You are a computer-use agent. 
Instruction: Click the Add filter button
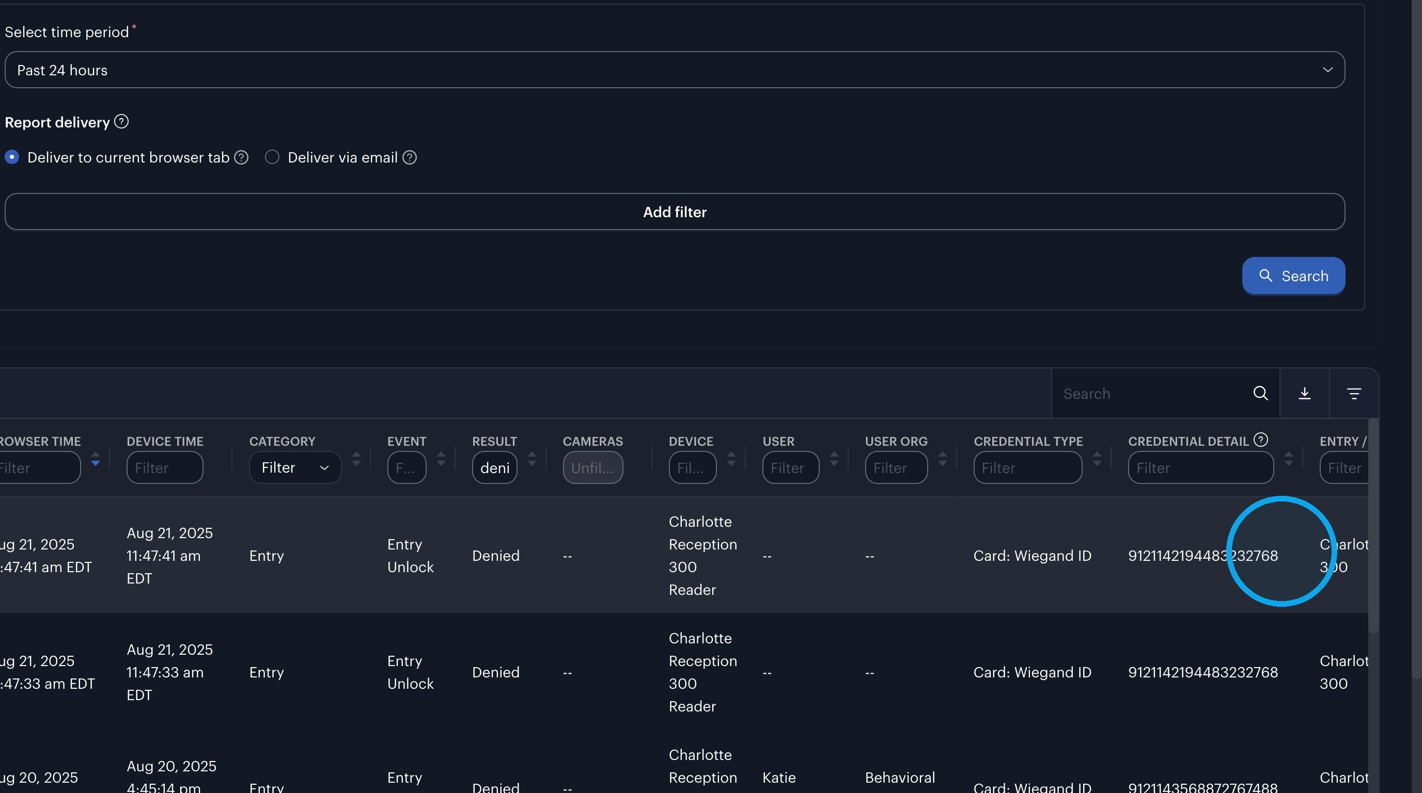pos(675,212)
